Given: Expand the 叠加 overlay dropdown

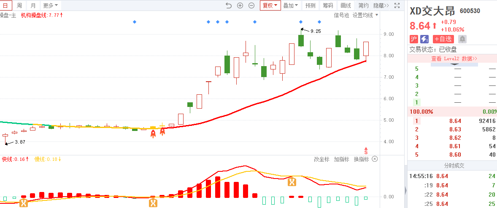Looking at the screenshot, I should (x=290, y=5).
